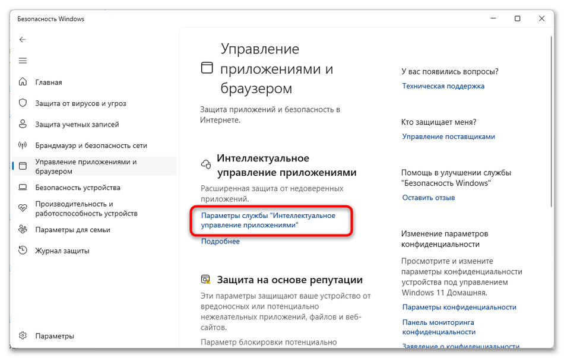Select Защита учетных записей
The image size is (564, 358).
77,125
